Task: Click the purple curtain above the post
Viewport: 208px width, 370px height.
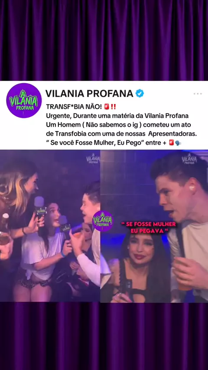Action: (104, 40)
